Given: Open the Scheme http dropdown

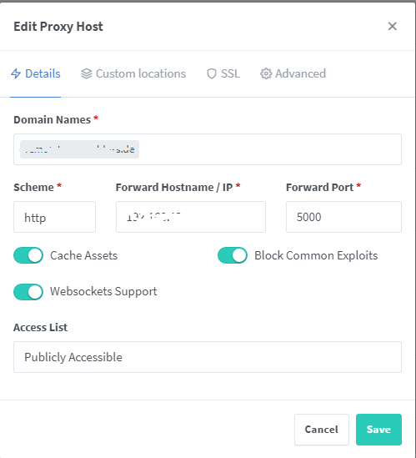Looking at the screenshot, I should pyautogui.click(x=54, y=217).
